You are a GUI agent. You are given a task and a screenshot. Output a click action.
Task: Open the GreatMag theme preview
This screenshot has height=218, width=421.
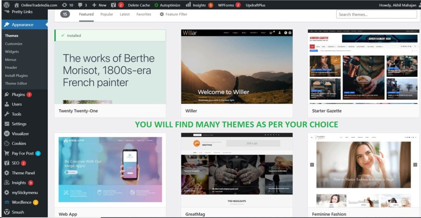237,170
